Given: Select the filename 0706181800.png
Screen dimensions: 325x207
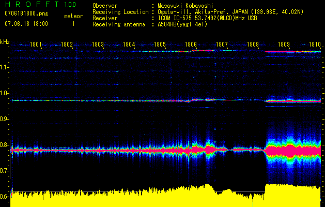Looking at the screenshot, I should (26, 14).
